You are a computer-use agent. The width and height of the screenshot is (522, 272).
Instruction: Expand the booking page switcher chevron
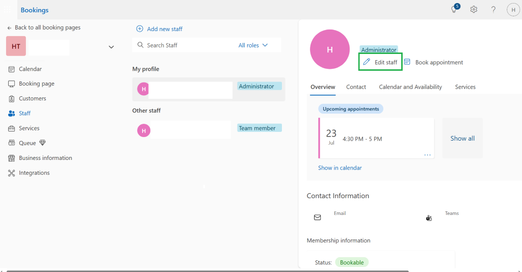click(111, 47)
